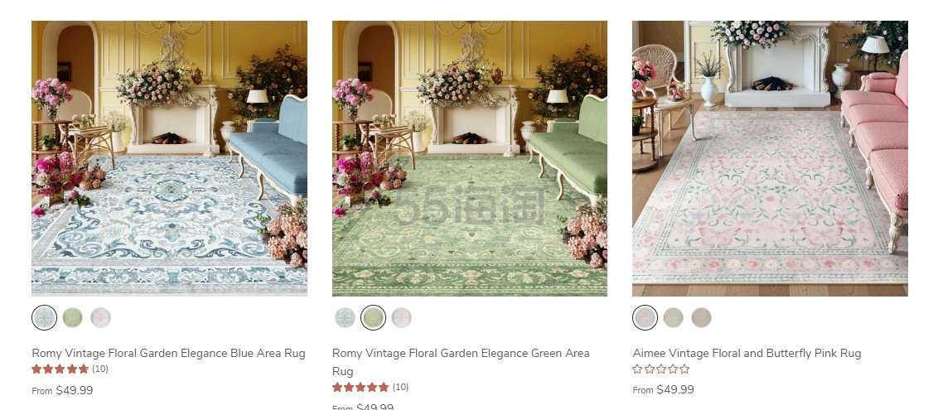Choose the pink swatch under the Romy Green rug
Image resolution: width=938 pixels, height=410 pixels.
tap(401, 317)
